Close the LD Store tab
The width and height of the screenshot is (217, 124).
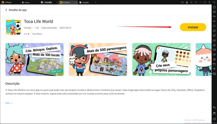[76, 2]
